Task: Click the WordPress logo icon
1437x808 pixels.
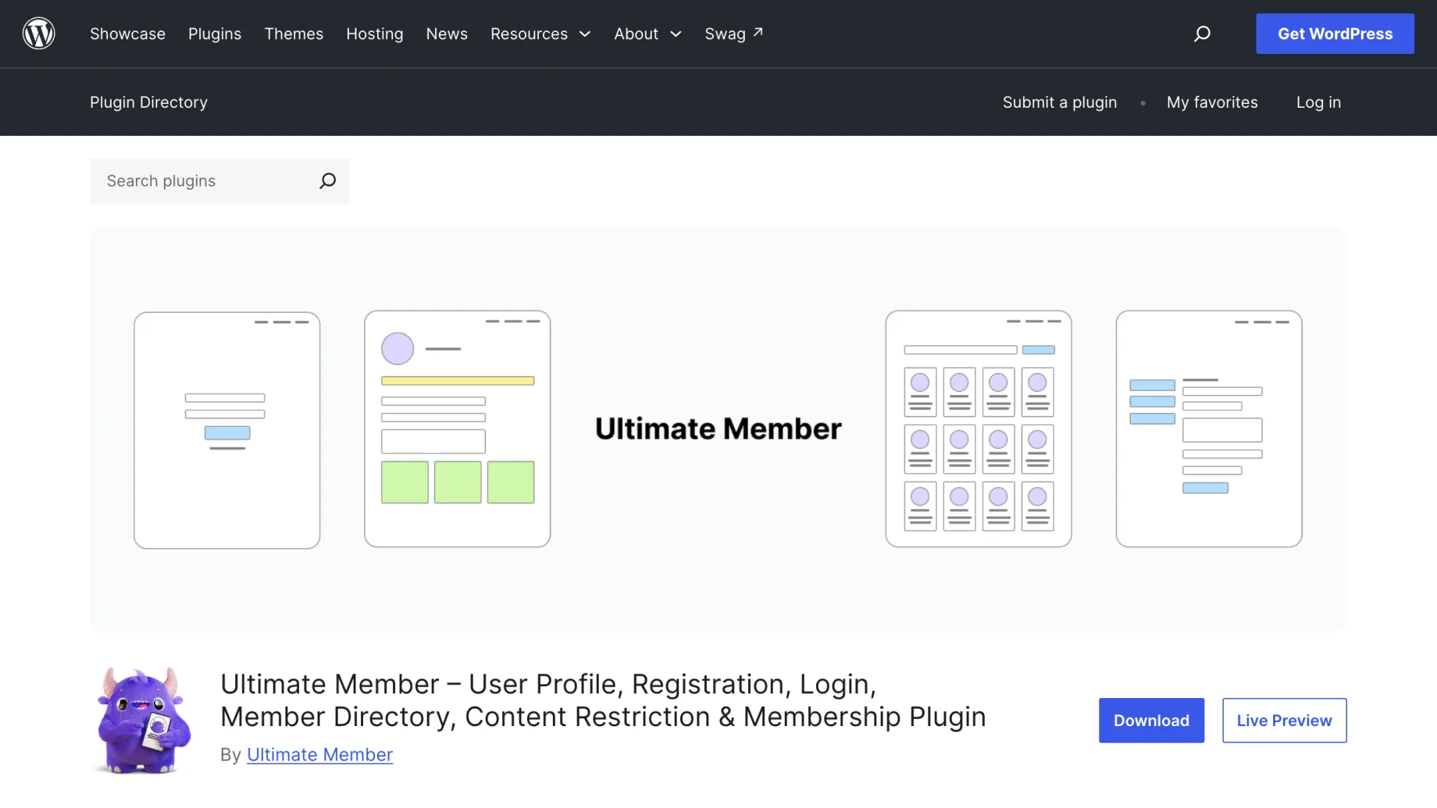Action: [x=38, y=34]
